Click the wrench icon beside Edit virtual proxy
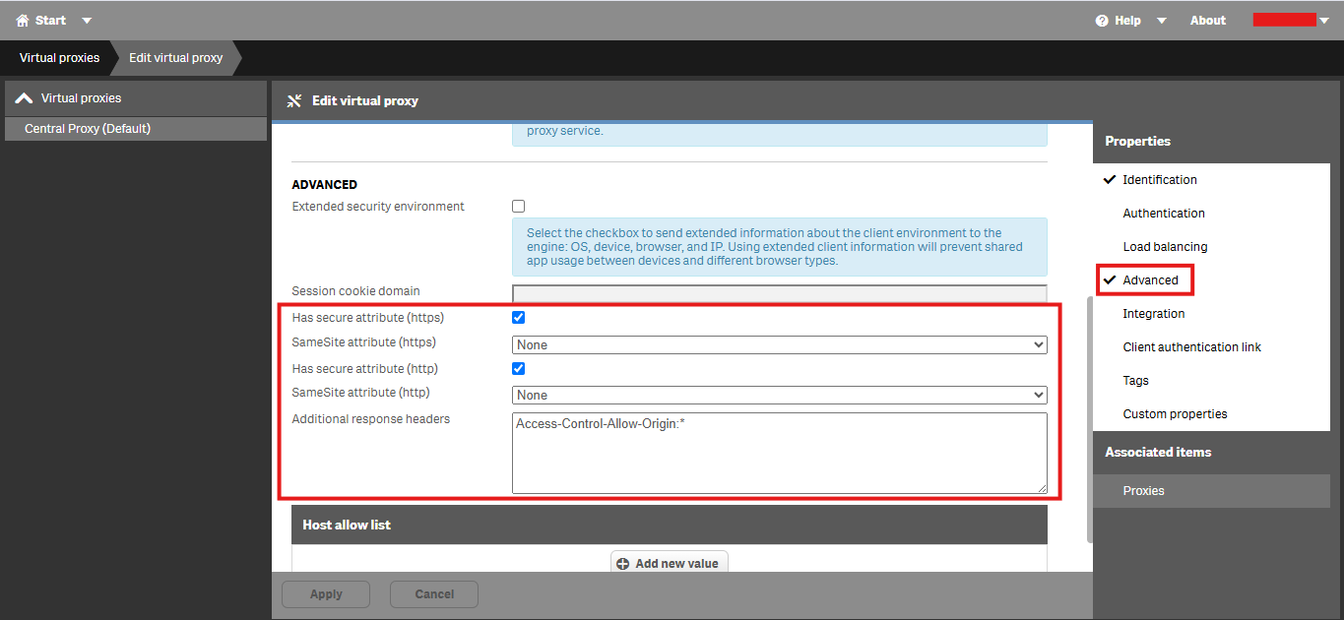The width and height of the screenshot is (1344, 620). [293, 100]
